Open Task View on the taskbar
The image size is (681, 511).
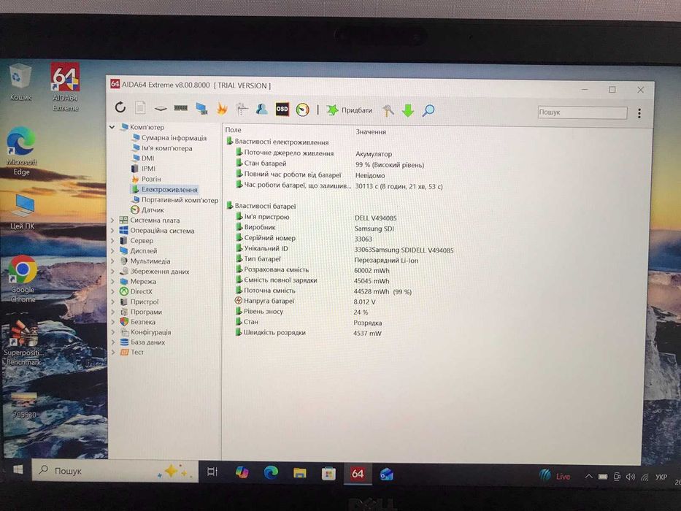212,472
